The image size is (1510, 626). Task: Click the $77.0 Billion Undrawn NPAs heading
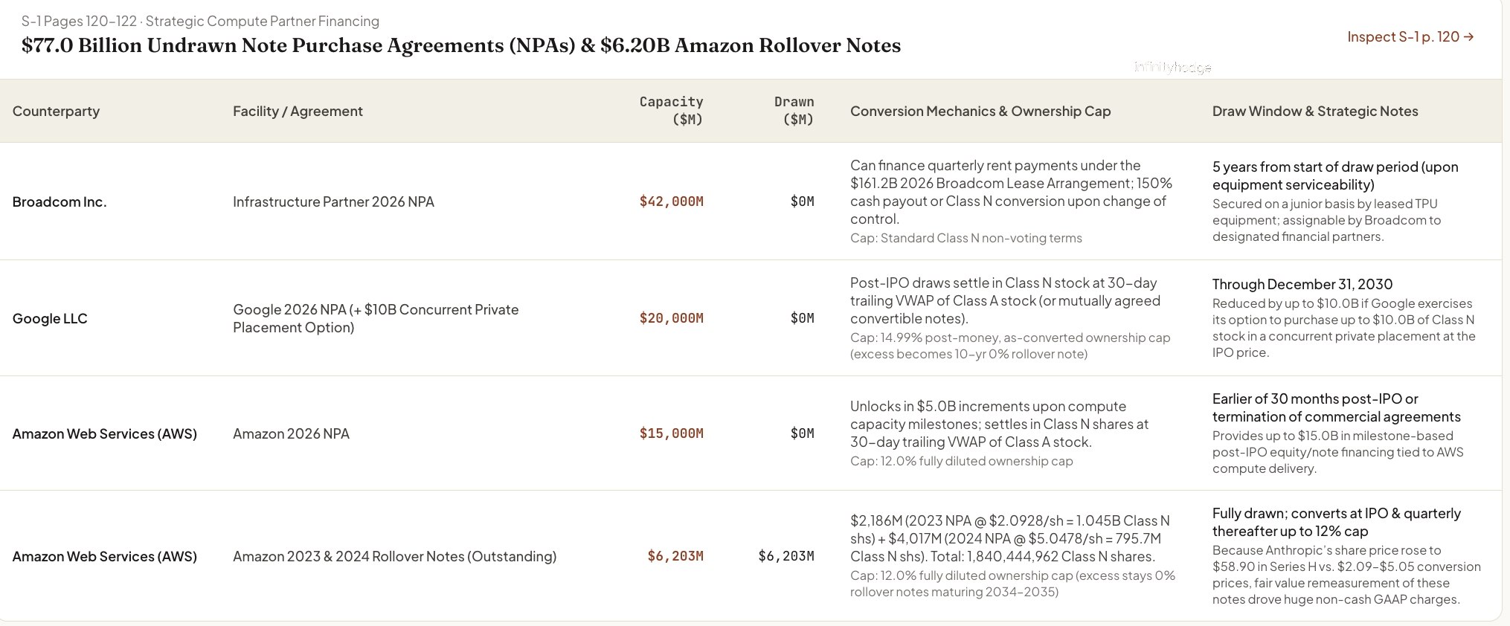tap(461, 45)
